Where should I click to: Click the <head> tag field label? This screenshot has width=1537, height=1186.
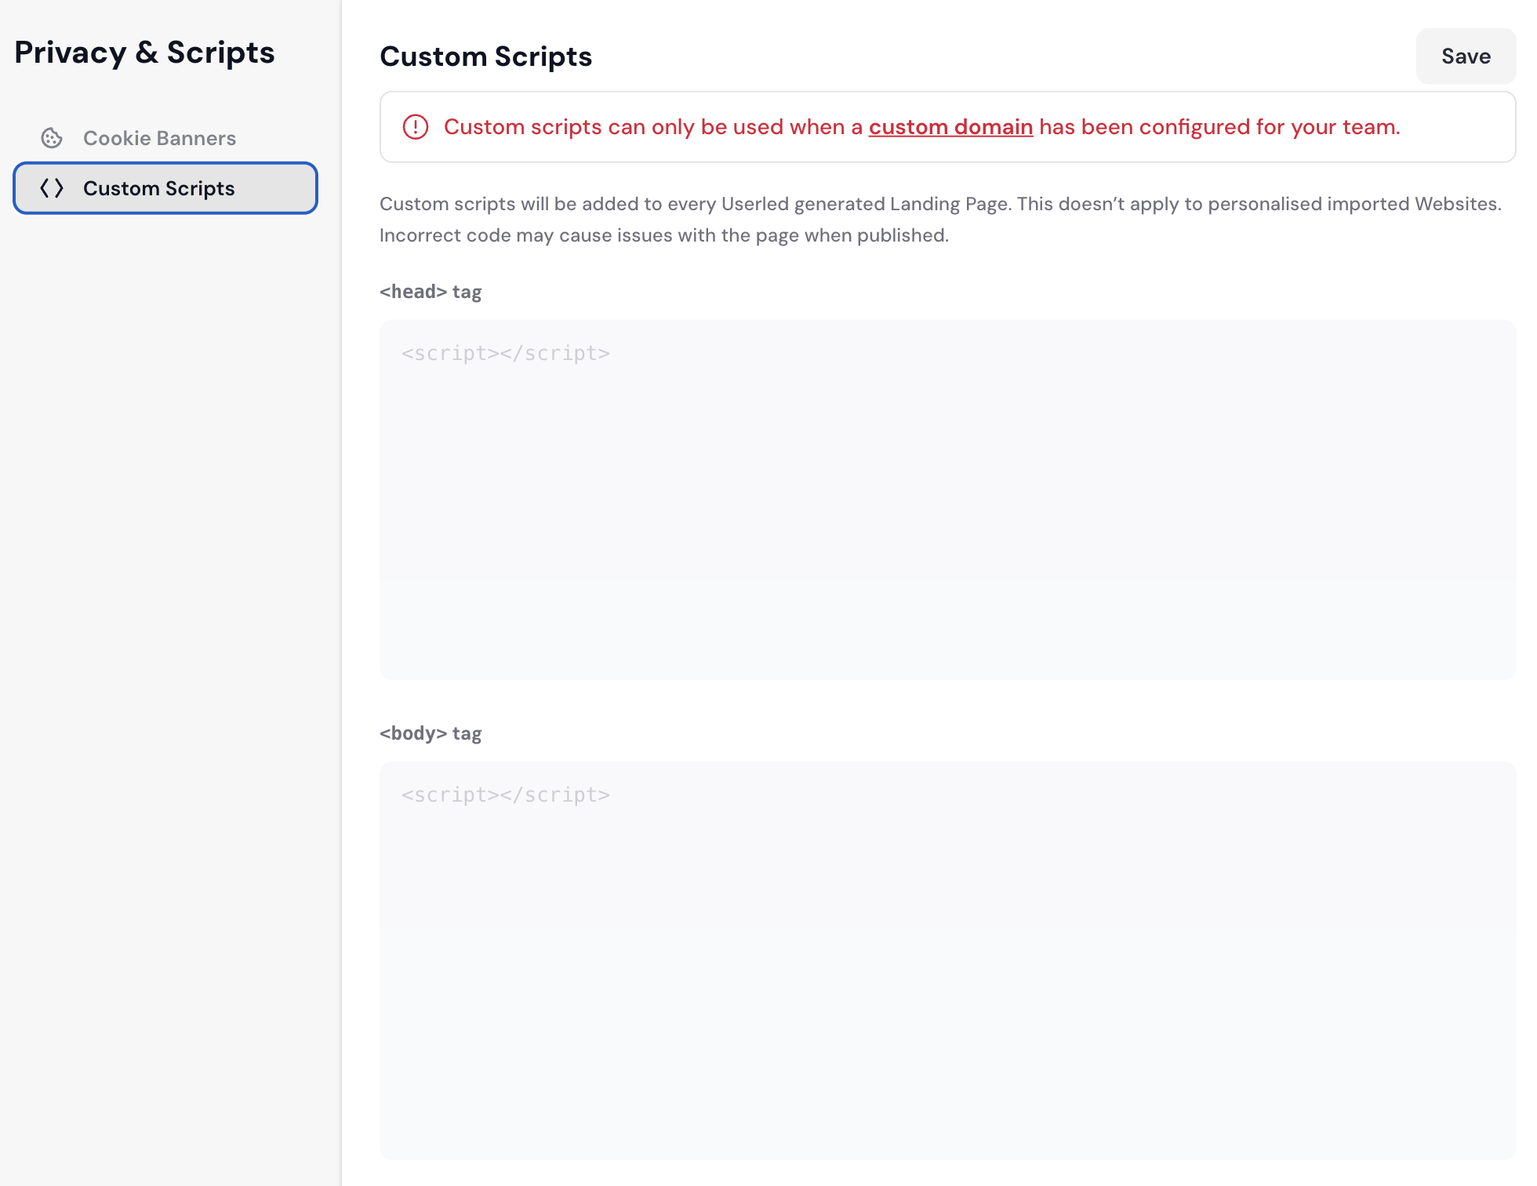(431, 292)
